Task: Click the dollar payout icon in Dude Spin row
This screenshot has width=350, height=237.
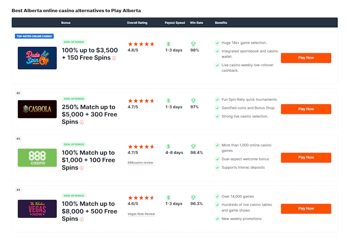Action: click(x=169, y=44)
